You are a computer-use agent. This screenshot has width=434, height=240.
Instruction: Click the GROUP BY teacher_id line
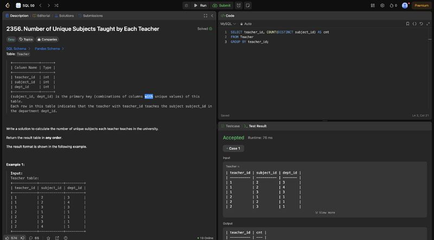pos(250,42)
